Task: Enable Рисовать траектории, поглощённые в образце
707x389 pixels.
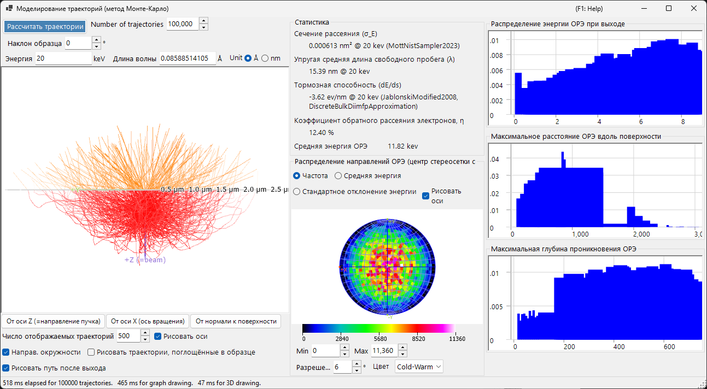Action: coord(91,352)
